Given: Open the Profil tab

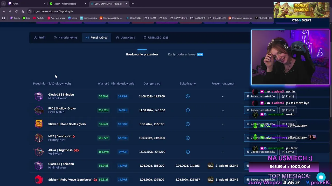Looking at the screenshot, I should pyautogui.click(x=39, y=38).
